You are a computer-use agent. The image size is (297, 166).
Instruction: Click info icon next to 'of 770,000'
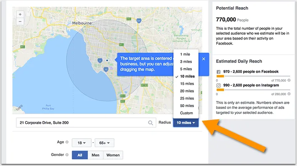click(x=289, y=80)
